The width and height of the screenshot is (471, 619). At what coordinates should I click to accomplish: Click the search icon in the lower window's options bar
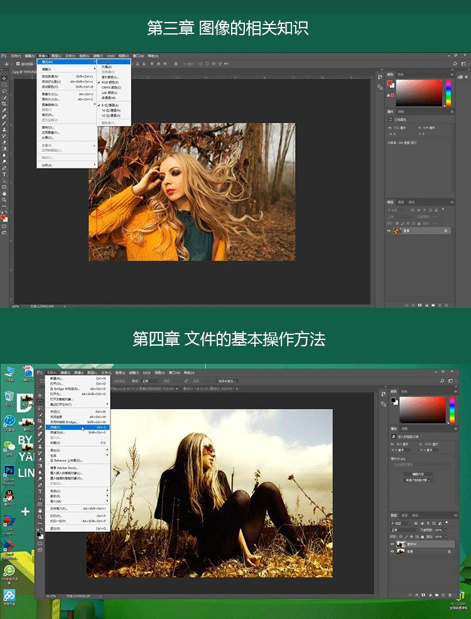pyautogui.click(x=442, y=381)
